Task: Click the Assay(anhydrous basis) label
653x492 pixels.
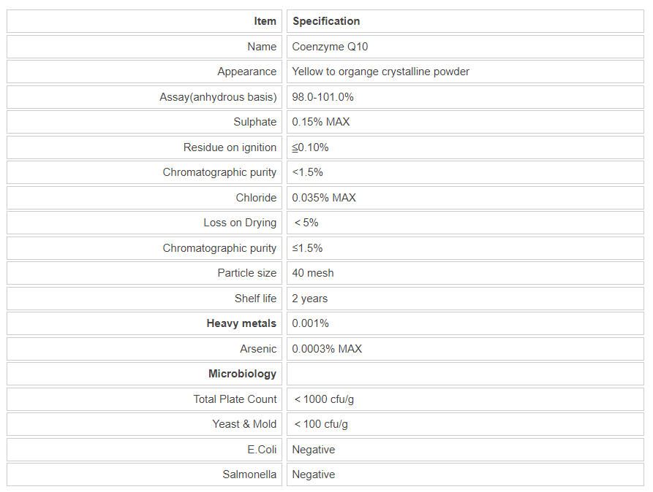Action: coord(218,97)
